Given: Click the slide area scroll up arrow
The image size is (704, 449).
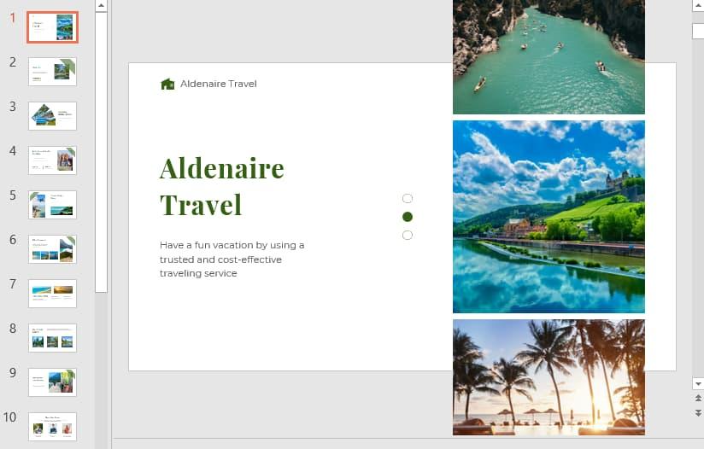Looking at the screenshot, I should pos(698,5).
